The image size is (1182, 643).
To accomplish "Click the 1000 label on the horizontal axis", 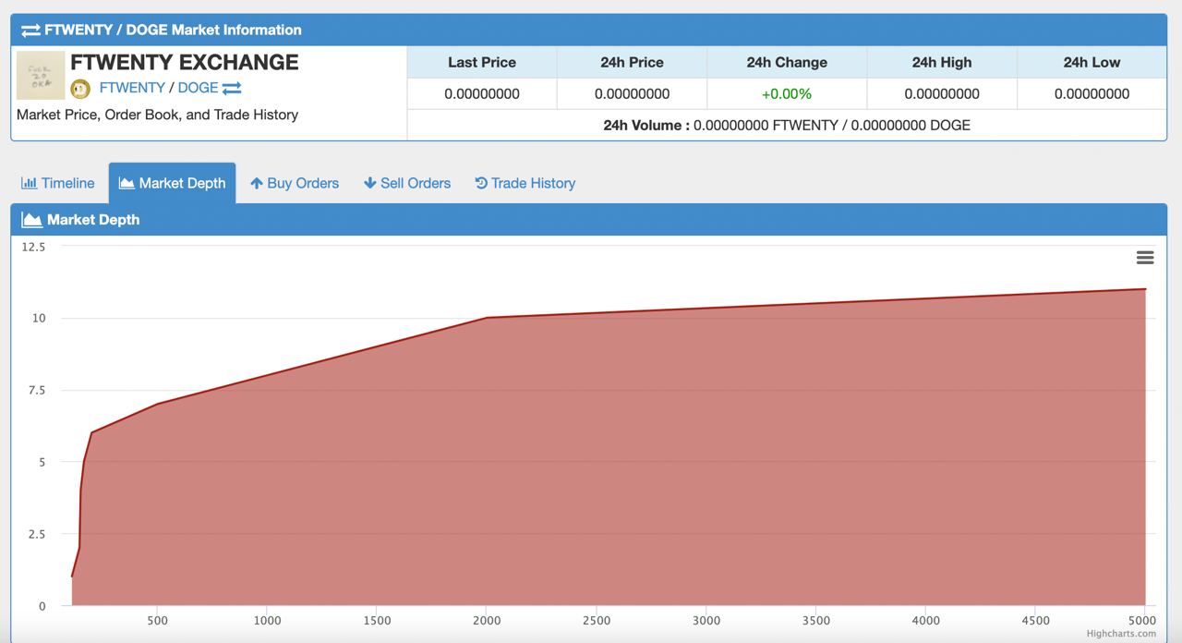I will pyautogui.click(x=267, y=621).
